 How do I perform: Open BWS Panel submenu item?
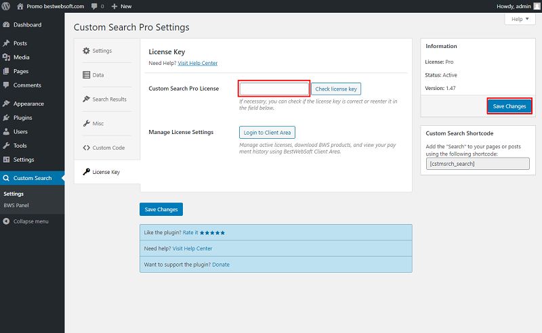coord(16,206)
